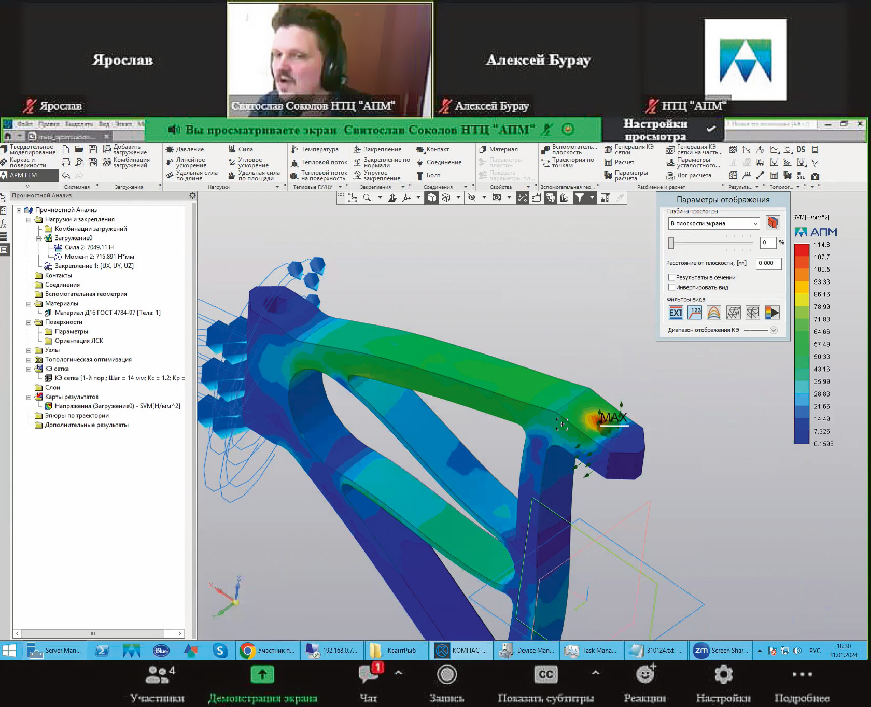
Task: Click the Zoom Запись record button
Action: click(446, 685)
